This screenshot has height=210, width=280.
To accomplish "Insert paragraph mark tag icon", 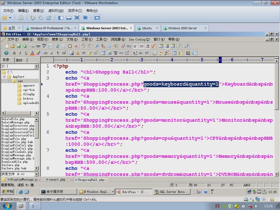I will [58, 53].
